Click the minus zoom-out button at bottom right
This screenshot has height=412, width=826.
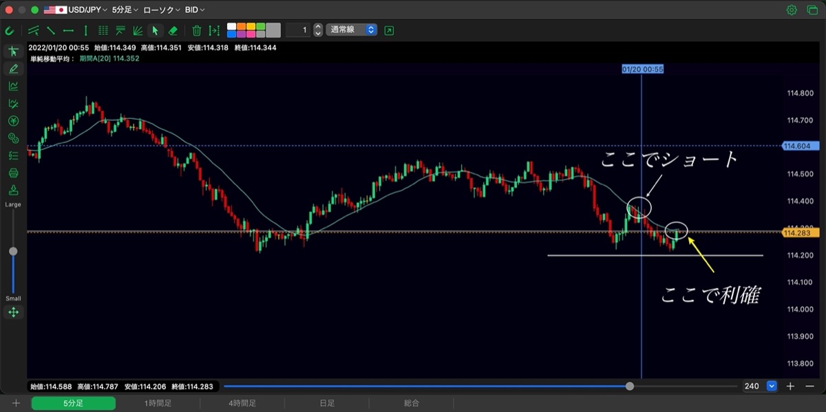[808, 387]
